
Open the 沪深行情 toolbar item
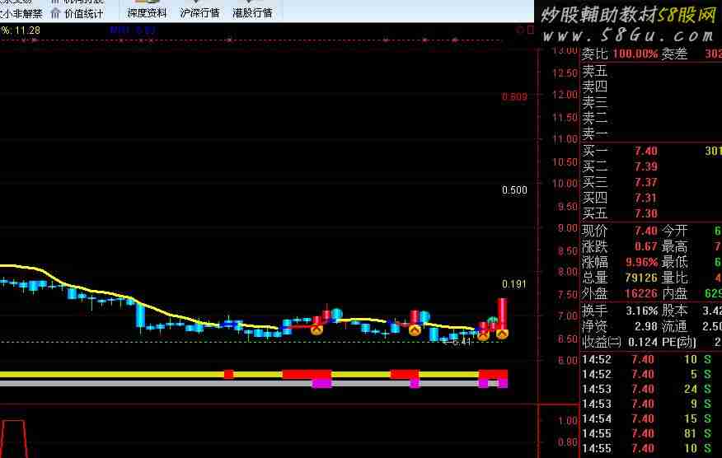[199, 13]
